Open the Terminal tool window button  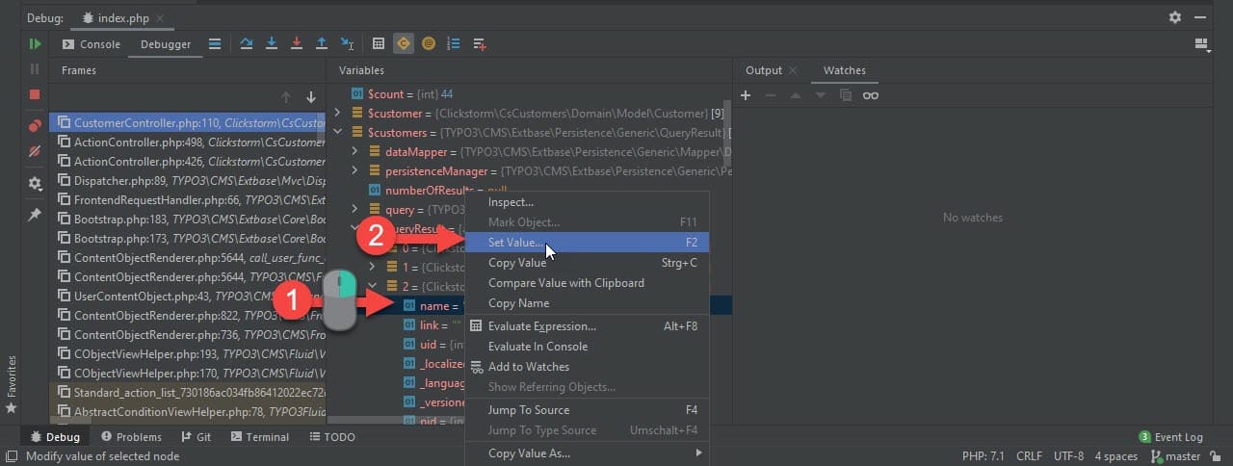(259, 437)
